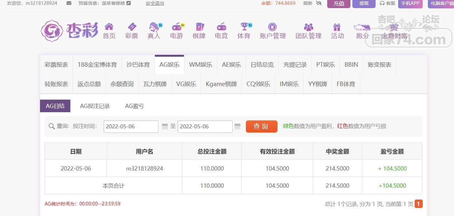Image resolution: width=454 pixels, height=216 pixels.
Task: Toggle balance visibility eye icon
Action: pos(319,3)
